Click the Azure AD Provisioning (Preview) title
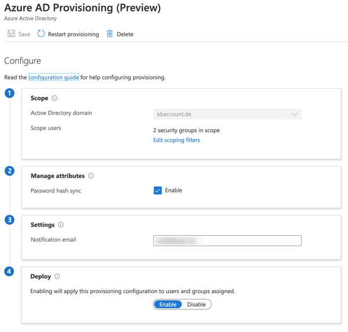The image size is (348, 332). coord(82,8)
